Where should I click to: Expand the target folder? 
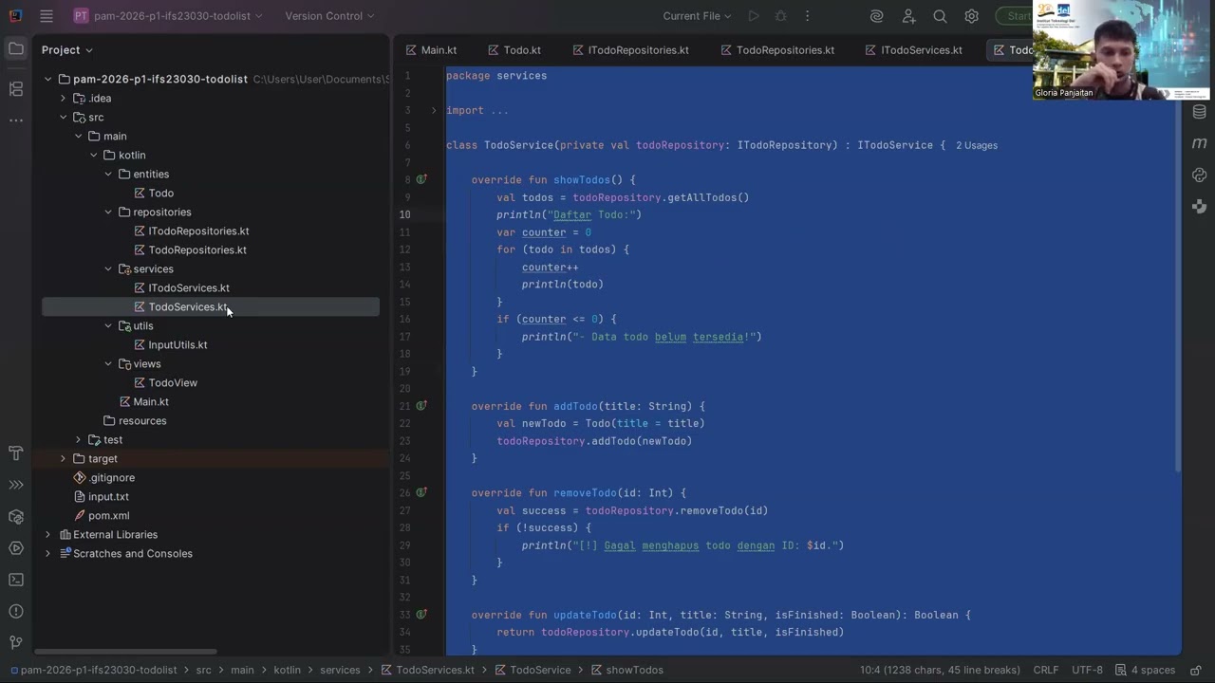[x=63, y=458]
